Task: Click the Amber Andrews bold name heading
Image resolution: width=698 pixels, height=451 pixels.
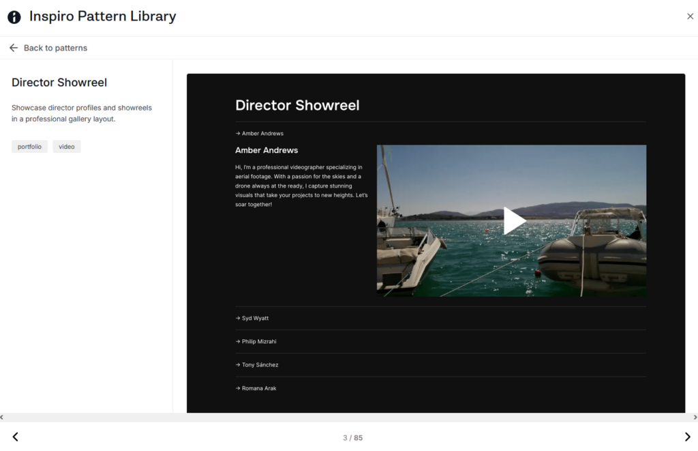Action: (x=267, y=150)
